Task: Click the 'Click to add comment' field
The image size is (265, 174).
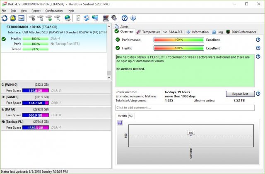Action: point(185,108)
